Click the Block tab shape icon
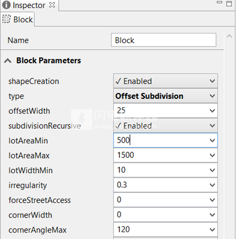This screenshot has width=236, height=239. click(x=6, y=19)
